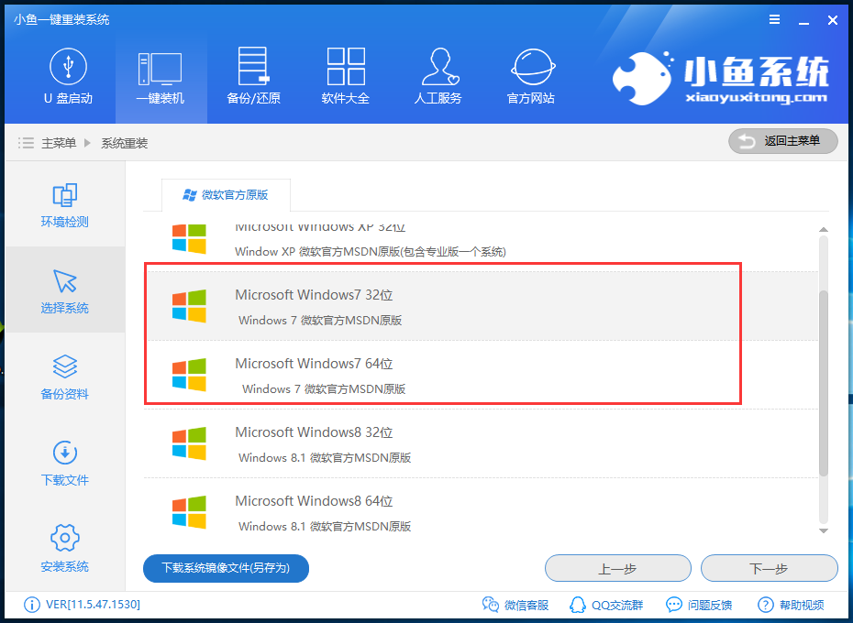Switch to the 微软官方原版 tab
The height and width of the screenshot is (623, 853).
pyautogui.click(x=227, y=195)
